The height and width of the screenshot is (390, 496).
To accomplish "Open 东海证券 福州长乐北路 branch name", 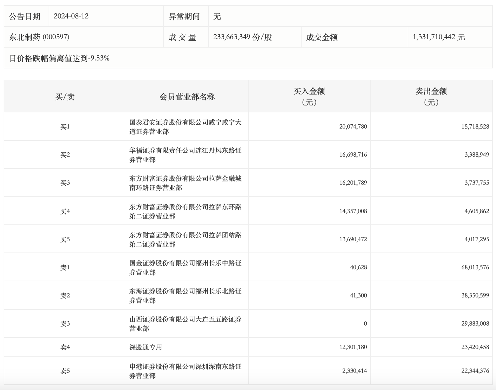I will [x=185, y=296].
